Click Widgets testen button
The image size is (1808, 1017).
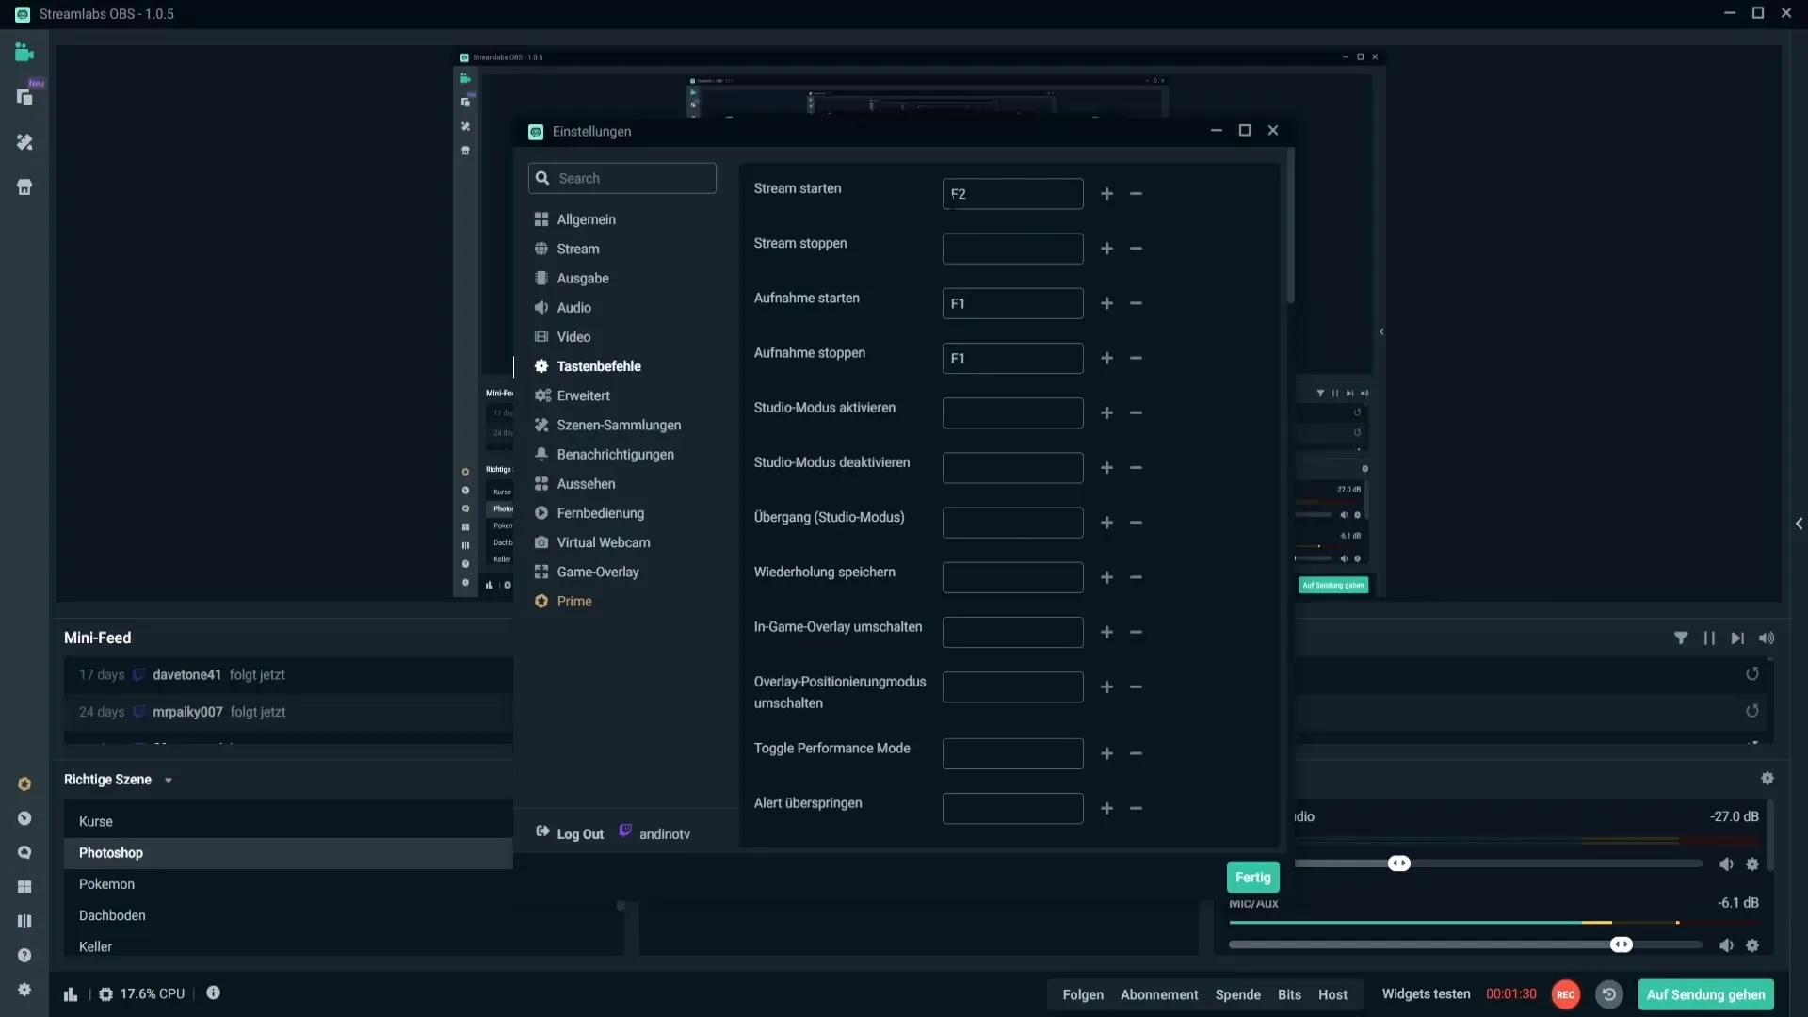[1426, 994]
